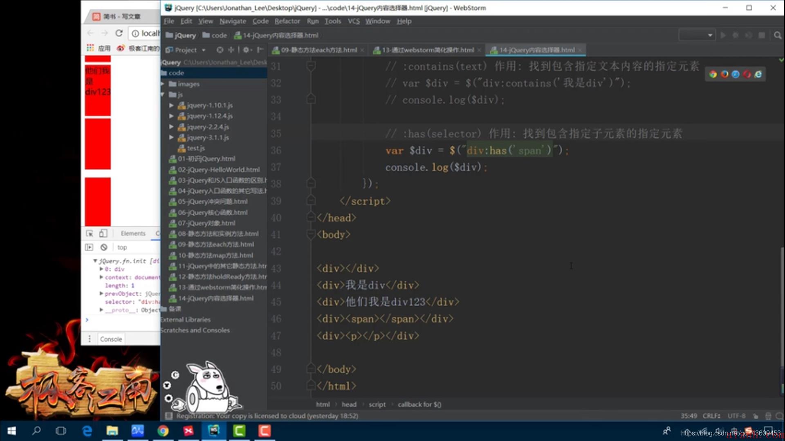This screenshot has width=785, height=441.
Task: Click DevTools inspect element icon in browser
Action: pyautogui.click(x=90, y=233)
